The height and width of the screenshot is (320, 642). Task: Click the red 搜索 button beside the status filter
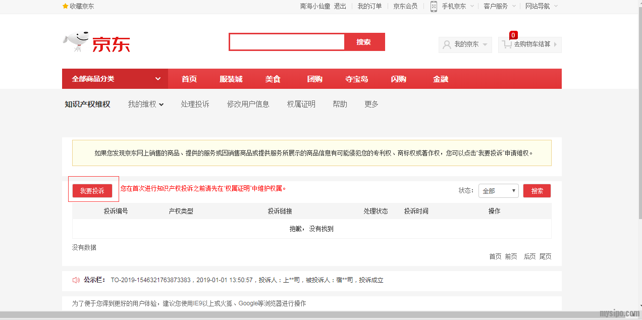coord(537,191)
